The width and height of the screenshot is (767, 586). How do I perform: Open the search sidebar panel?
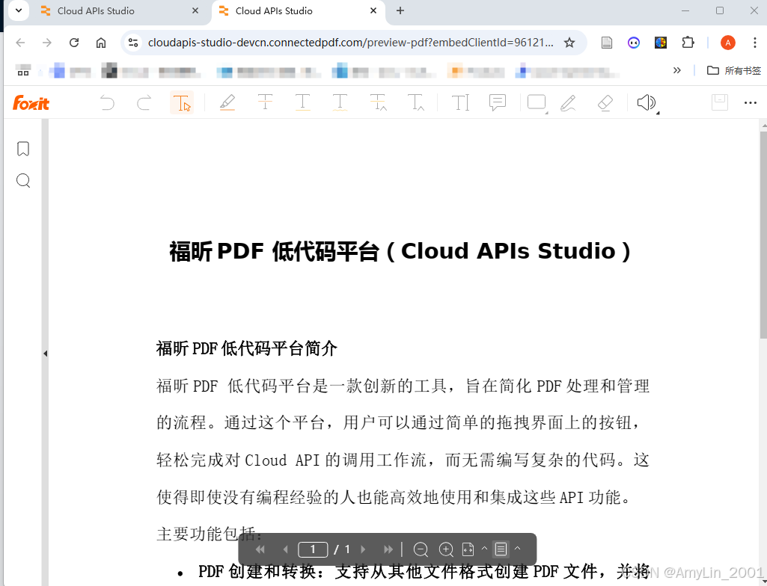[23, 181]
